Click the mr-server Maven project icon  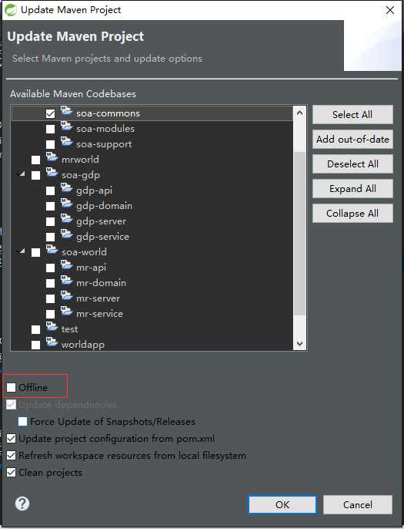[x=67, y=297]
